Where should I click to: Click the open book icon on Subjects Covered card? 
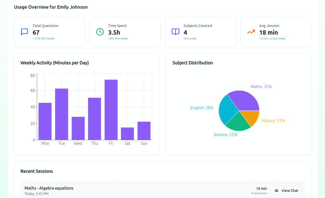click(175, 31)
